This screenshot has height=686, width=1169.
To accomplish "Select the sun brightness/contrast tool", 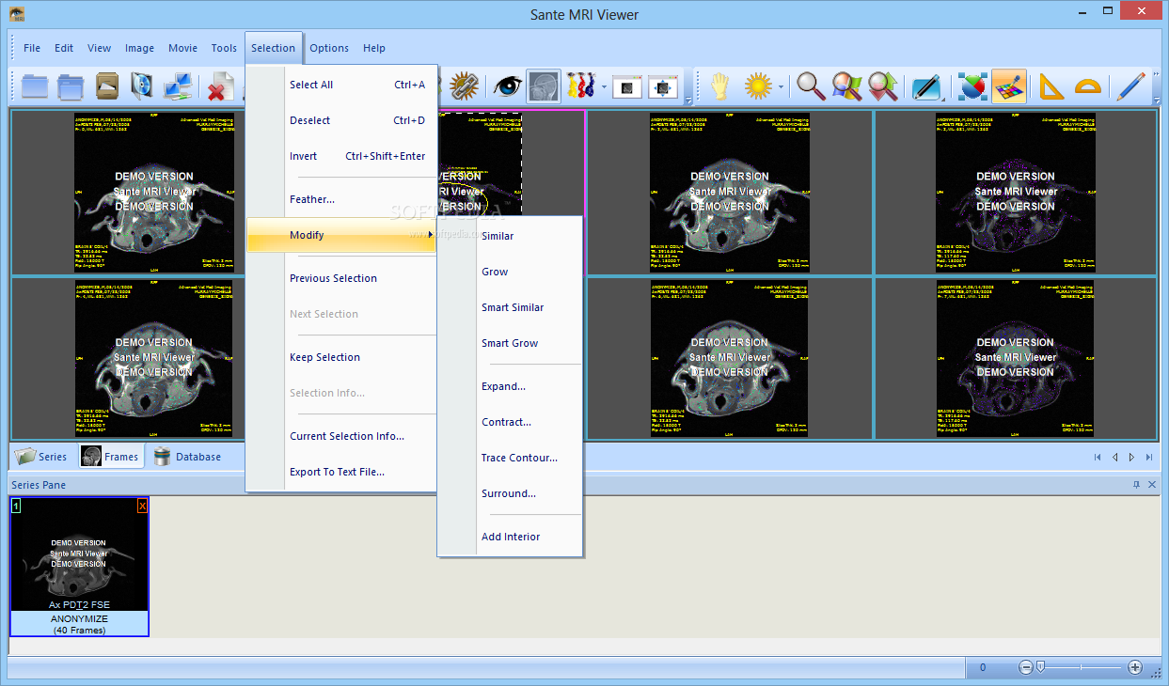I will tap(758, 86).
